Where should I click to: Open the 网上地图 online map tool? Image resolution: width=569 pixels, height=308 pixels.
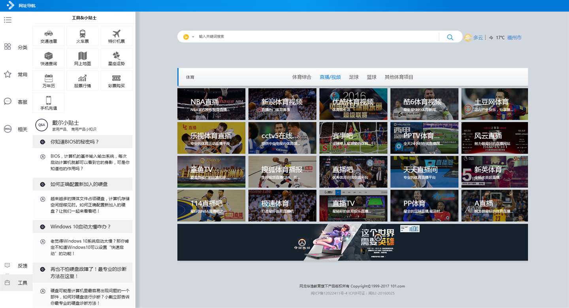83,58
